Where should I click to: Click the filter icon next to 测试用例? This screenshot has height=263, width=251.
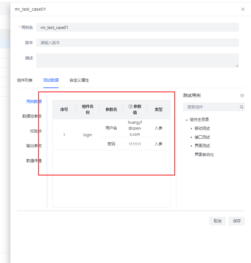pyautogui.click(x=242, y=96)
